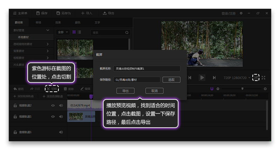Hide 视频轨道2 with eye icon
Screen dimensions: 280x150
[53, 105]
